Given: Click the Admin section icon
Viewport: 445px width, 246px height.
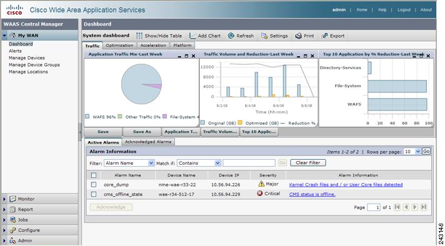Looking at the screenshot, I should [x=12, y=240].
